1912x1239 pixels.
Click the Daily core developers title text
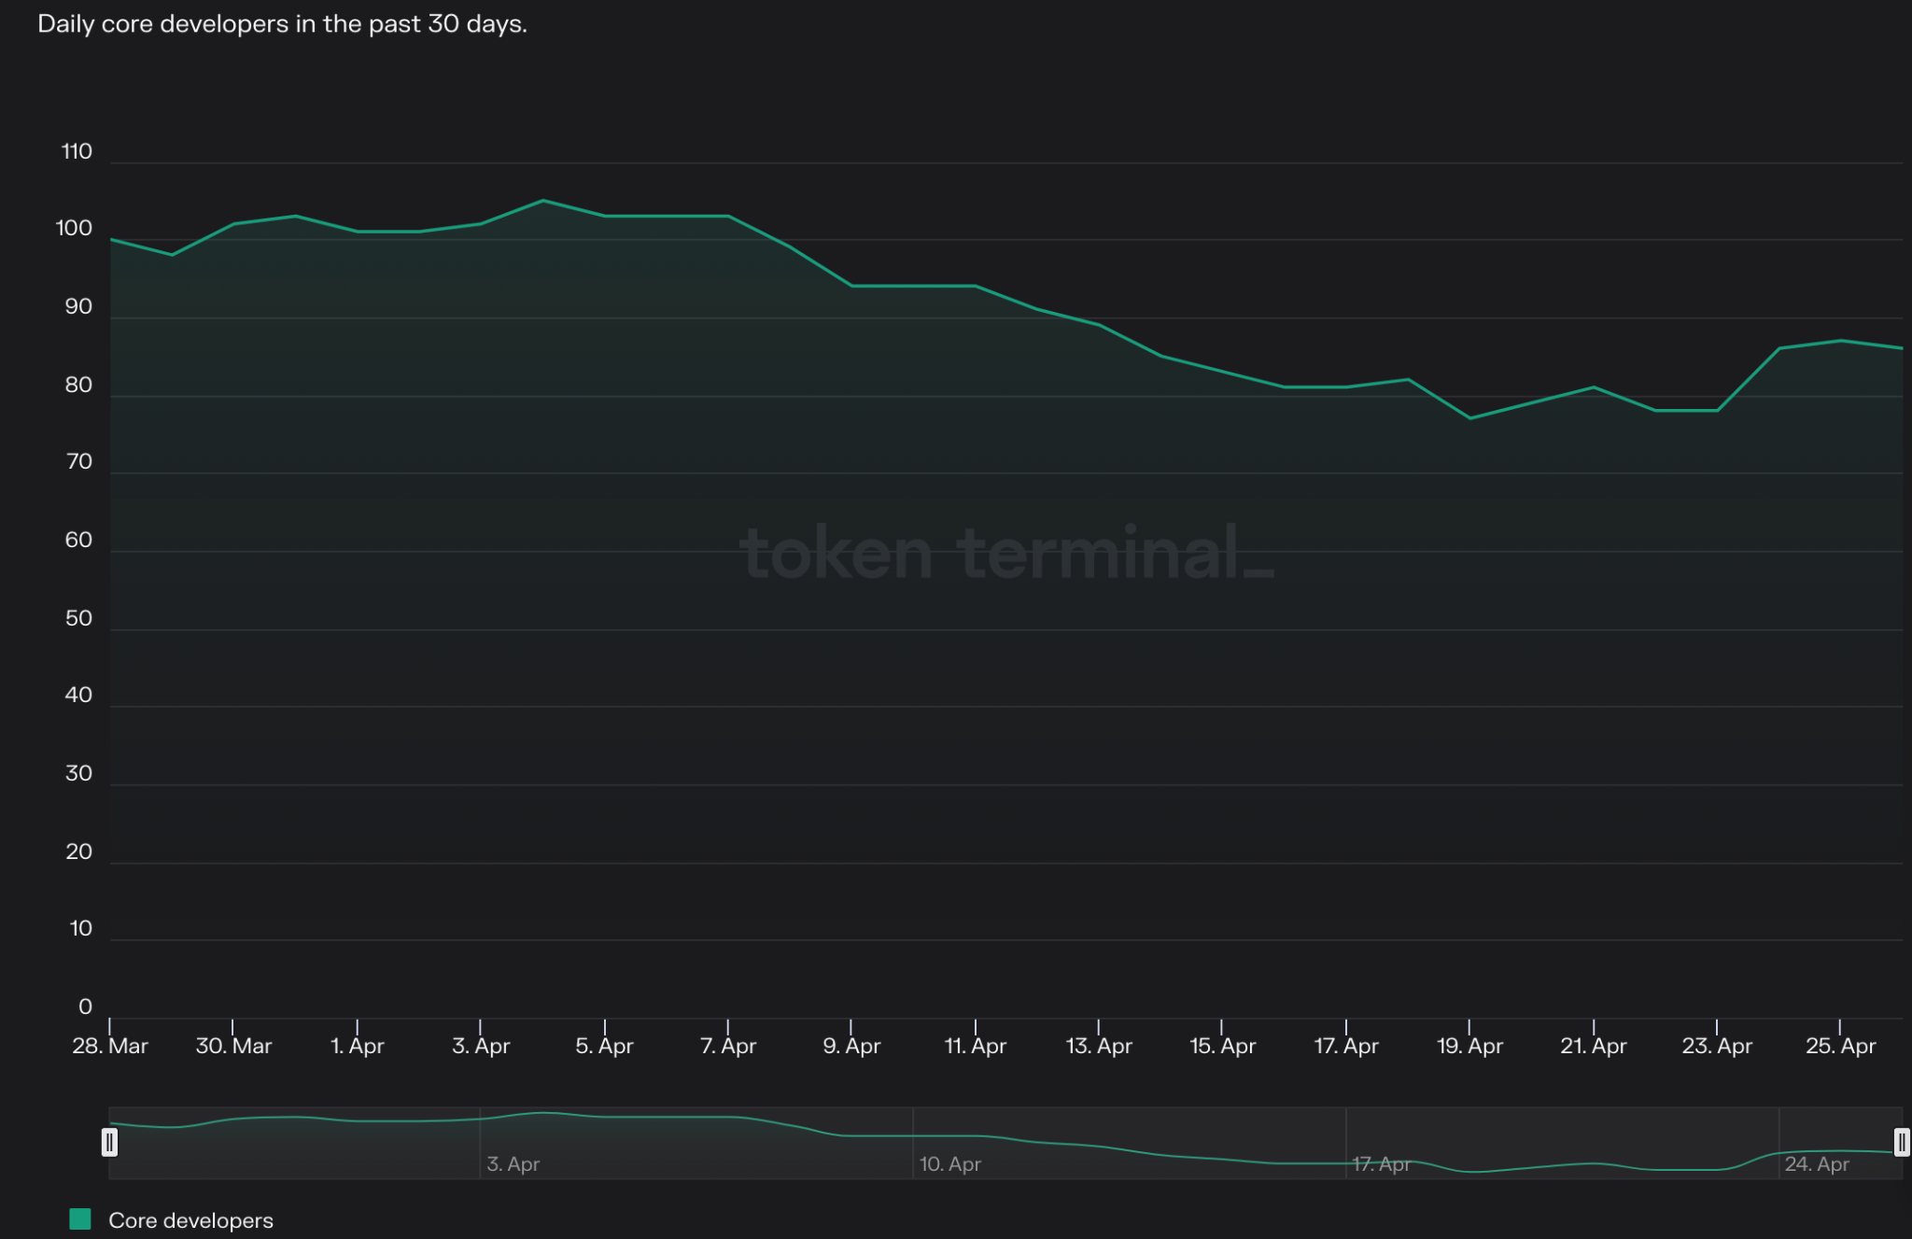(x=282, y=24)
